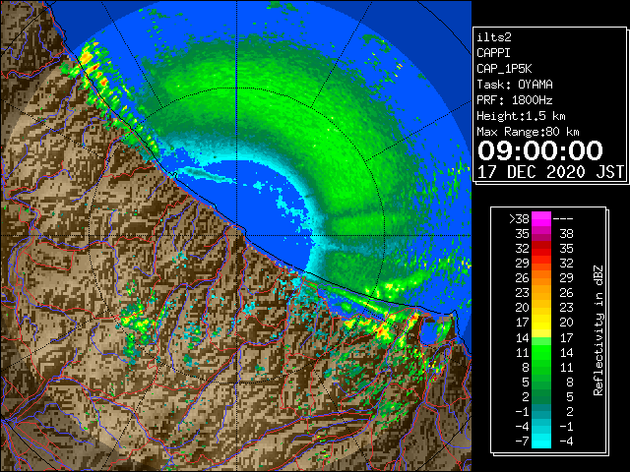The image size is (630, 472).
Task: Click the 'Max Range:80 km' text
Action: click(x=528, y=132)
